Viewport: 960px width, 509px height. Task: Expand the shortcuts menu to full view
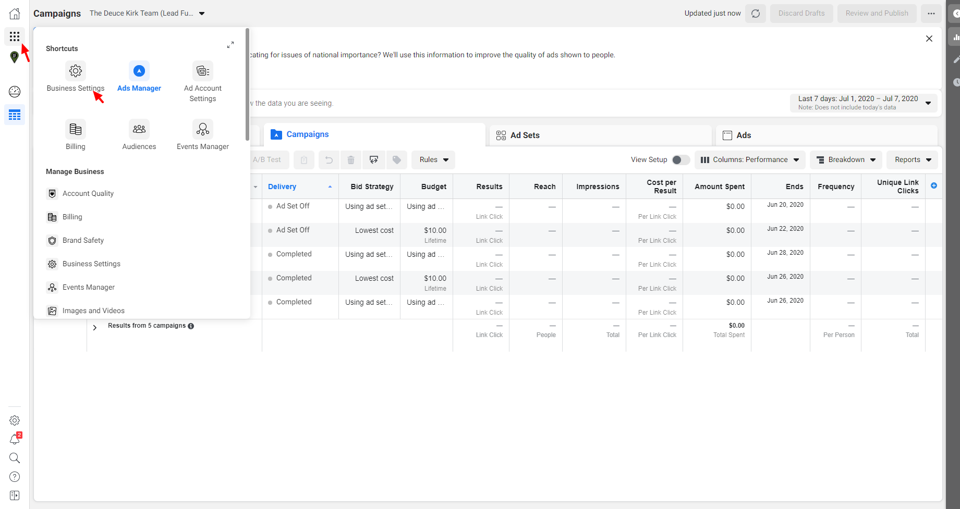(230, 45)
